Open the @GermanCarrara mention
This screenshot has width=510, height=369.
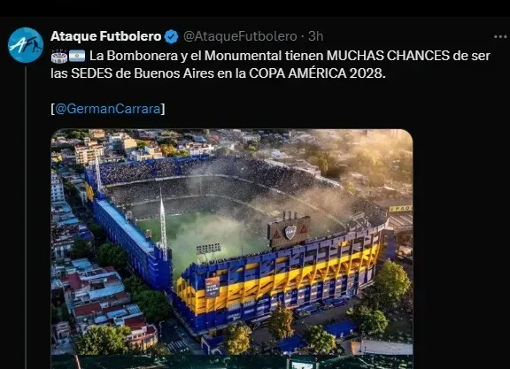108,109
